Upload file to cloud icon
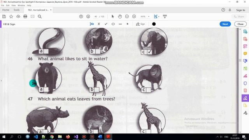Screen dimensions: 249x140 point(18,16)
